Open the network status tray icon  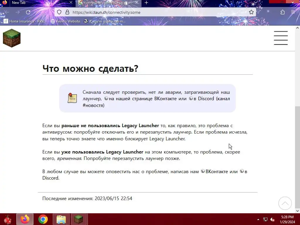(x=265, y=219)
